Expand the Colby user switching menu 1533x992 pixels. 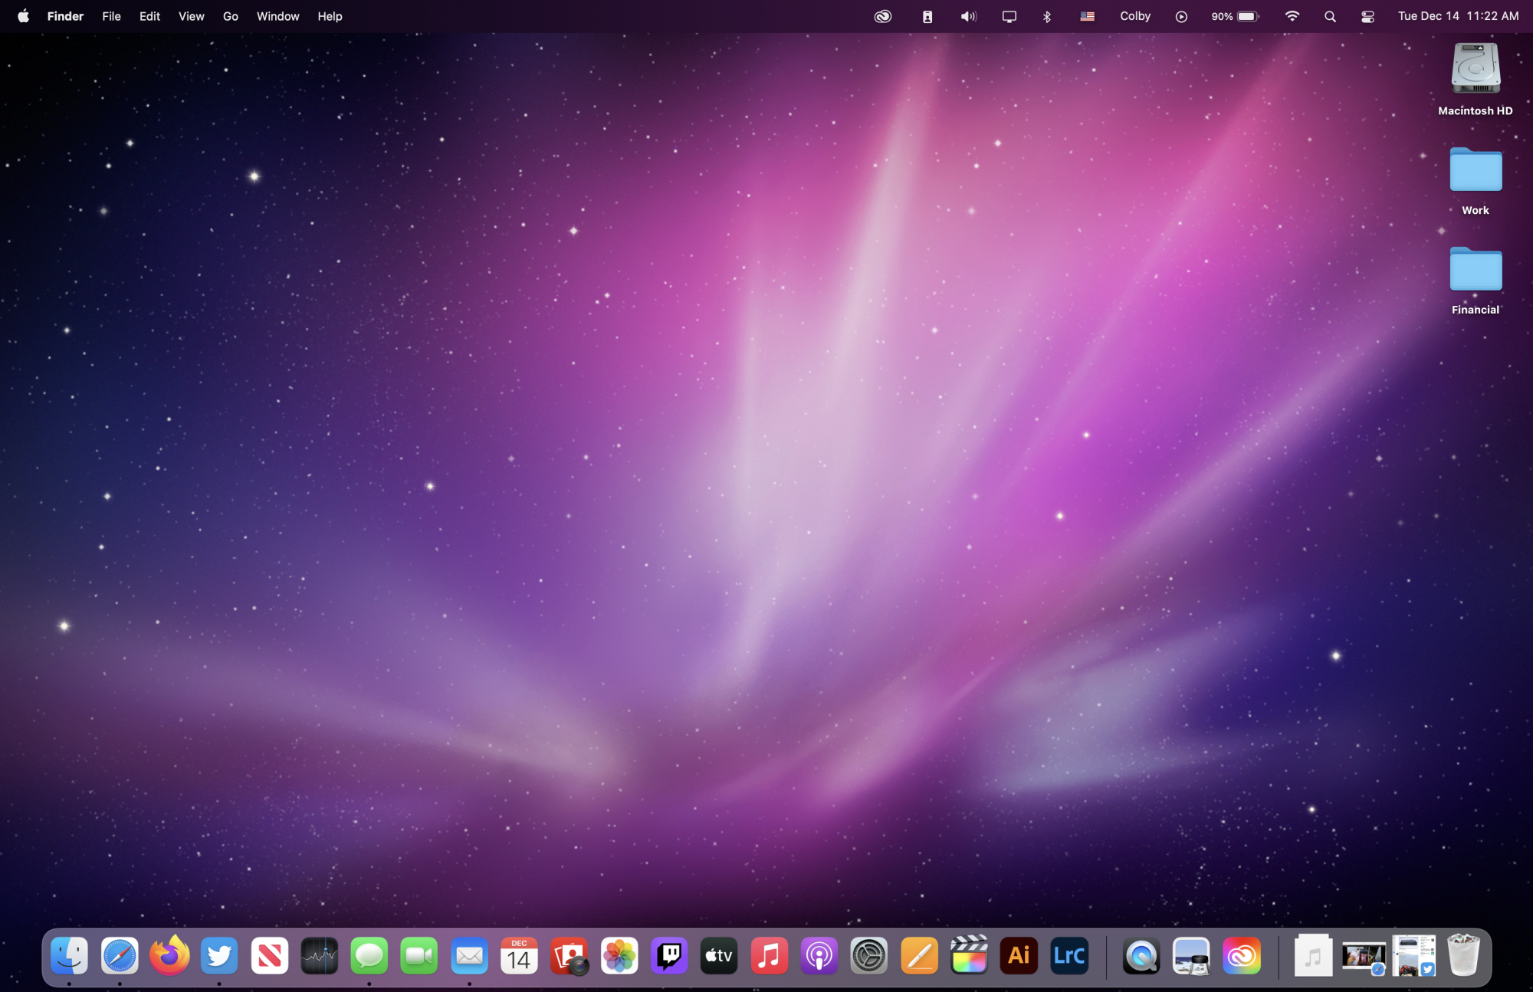(1134, 16)
